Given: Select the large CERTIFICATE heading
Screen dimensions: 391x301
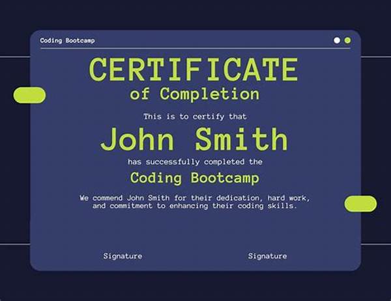Looking at the screenshot, I should (194, 70).
